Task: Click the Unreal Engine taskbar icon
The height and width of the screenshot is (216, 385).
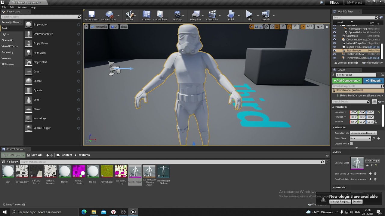Action: coord(133,212)
